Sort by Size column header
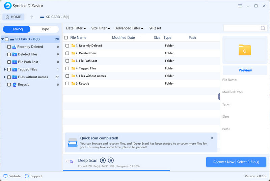The image size is (270, 181). (157, 38)
